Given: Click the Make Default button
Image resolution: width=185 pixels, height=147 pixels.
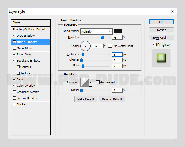Looking at the screenshot, I should coord(86,99).
